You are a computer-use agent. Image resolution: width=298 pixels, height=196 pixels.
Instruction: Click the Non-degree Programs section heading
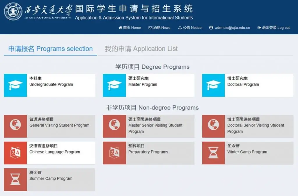tap(152, 108)
